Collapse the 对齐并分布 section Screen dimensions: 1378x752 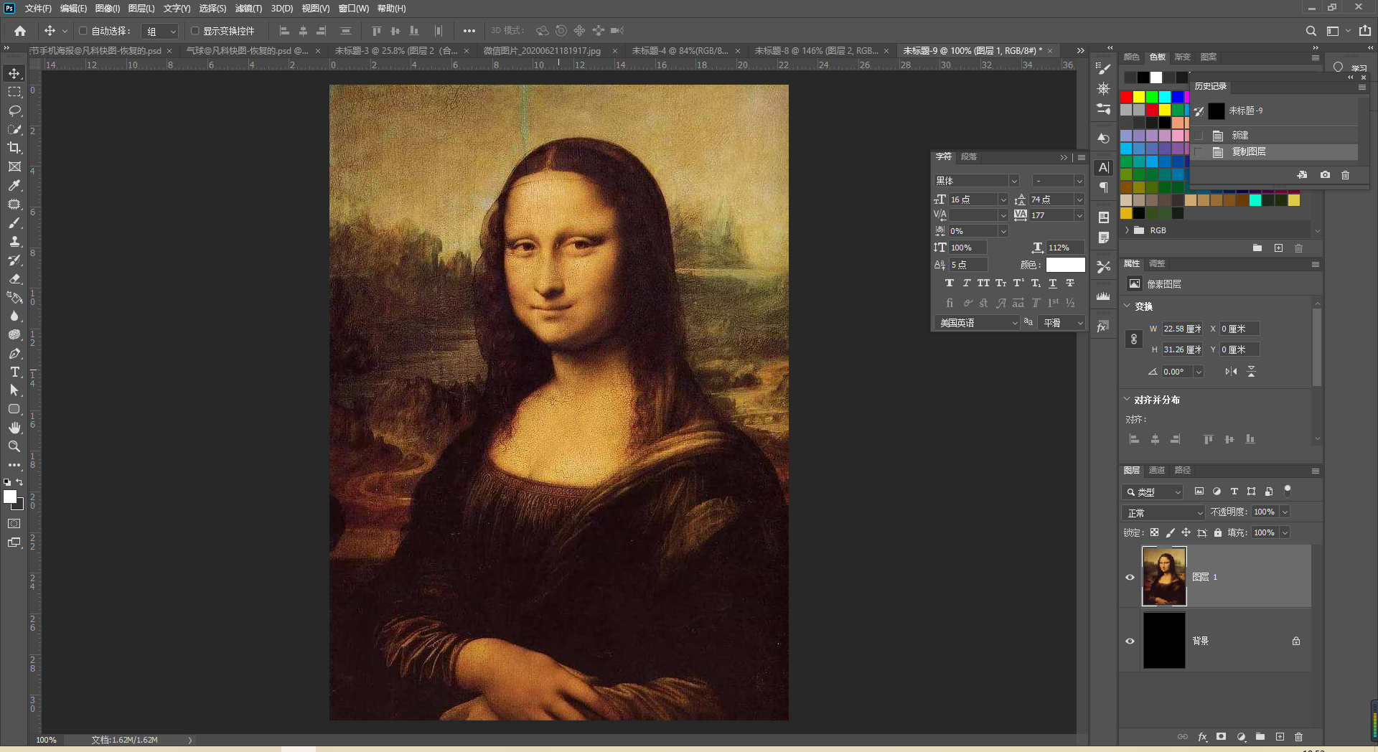tap(1127, 400)
